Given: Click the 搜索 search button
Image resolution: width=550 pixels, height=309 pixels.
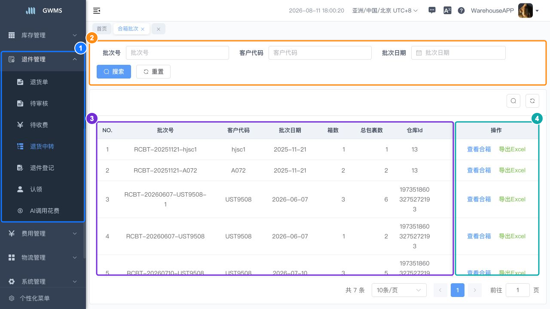Looking at the screenshot, I should tap(114, 72).
